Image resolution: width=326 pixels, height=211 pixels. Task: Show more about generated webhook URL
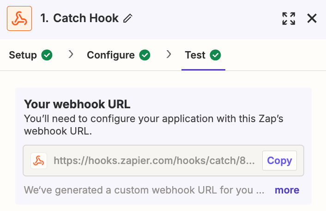(287, 190)
